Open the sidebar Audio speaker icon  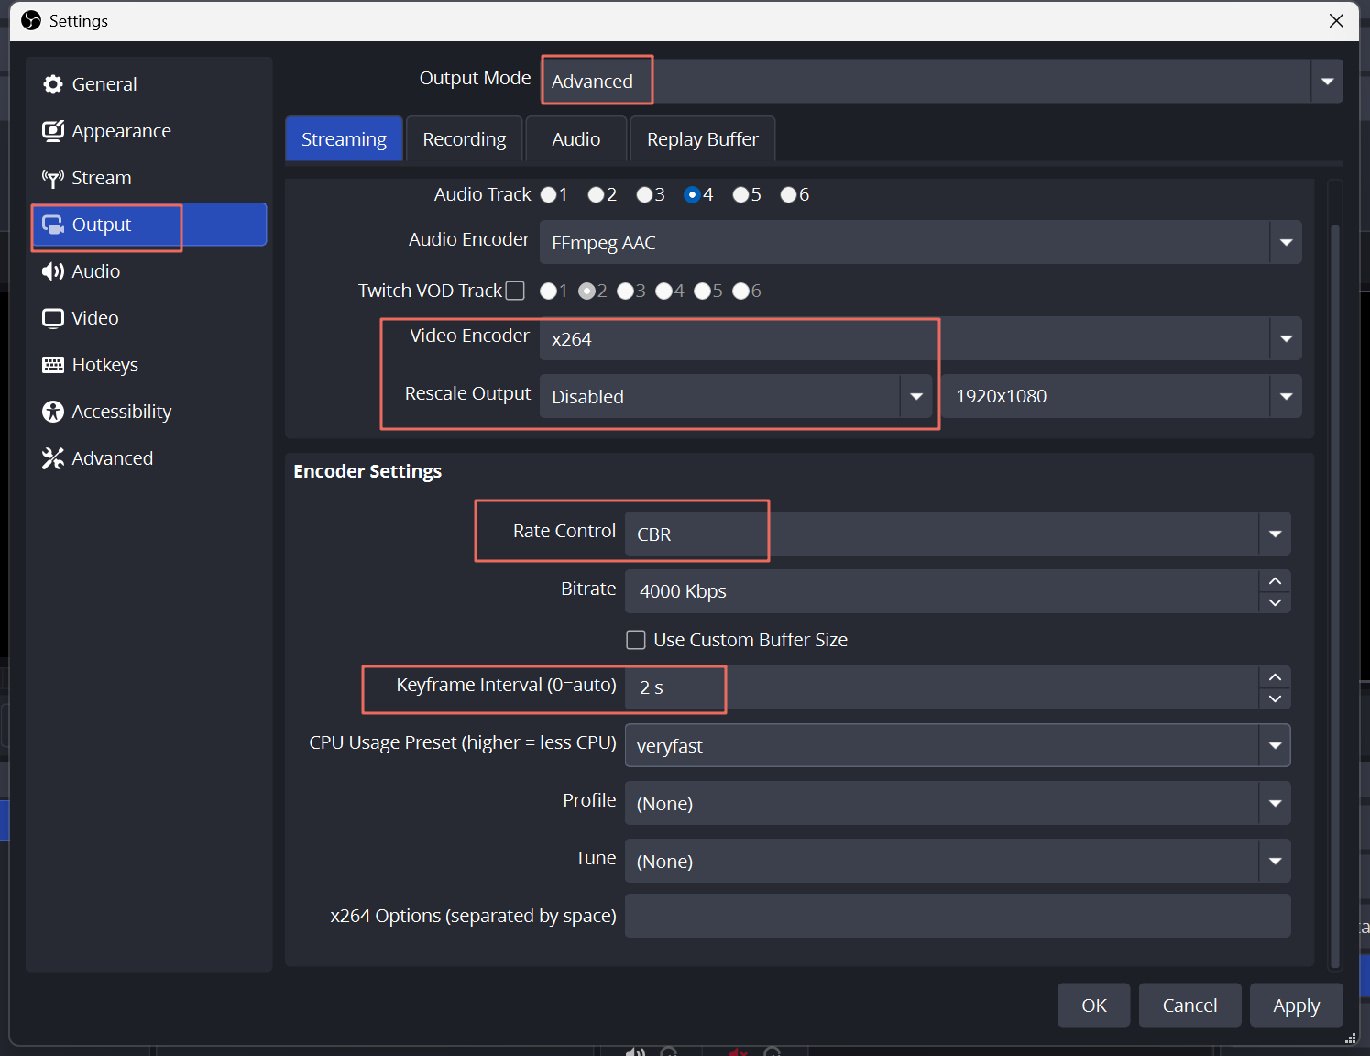pyautogui.click(x=53, y=271)
